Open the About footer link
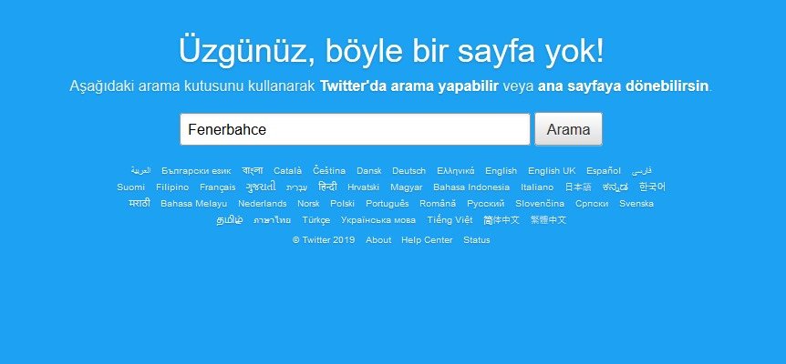This screenshot has height=364, width=786. coord(378,240)
